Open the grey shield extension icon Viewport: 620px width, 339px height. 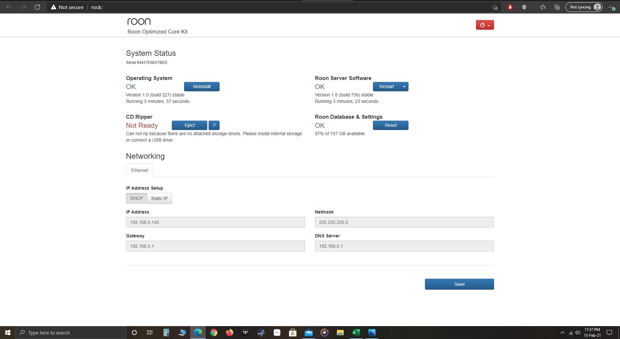tap(524, 7)
